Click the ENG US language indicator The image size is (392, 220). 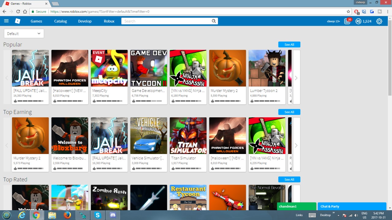364,215
